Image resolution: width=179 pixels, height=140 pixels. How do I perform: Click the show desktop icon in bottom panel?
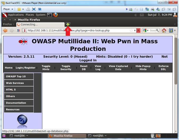(4, 136)
